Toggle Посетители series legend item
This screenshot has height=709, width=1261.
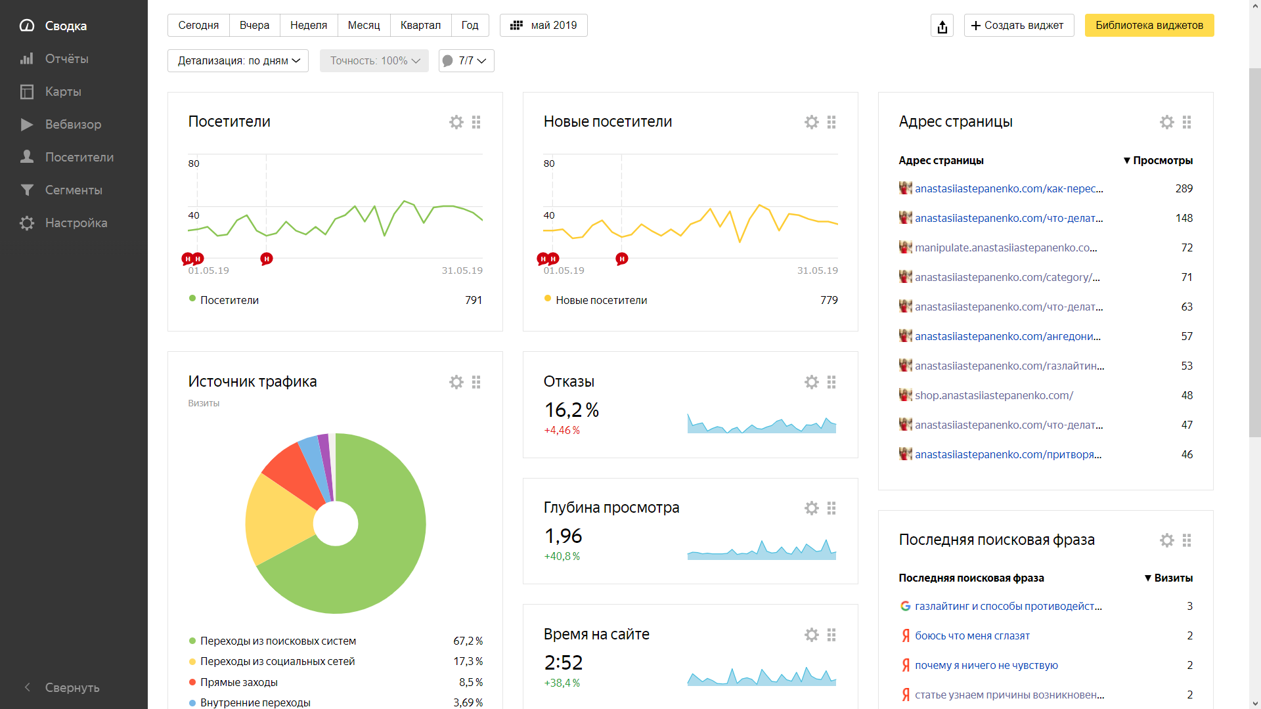point(229,300)
